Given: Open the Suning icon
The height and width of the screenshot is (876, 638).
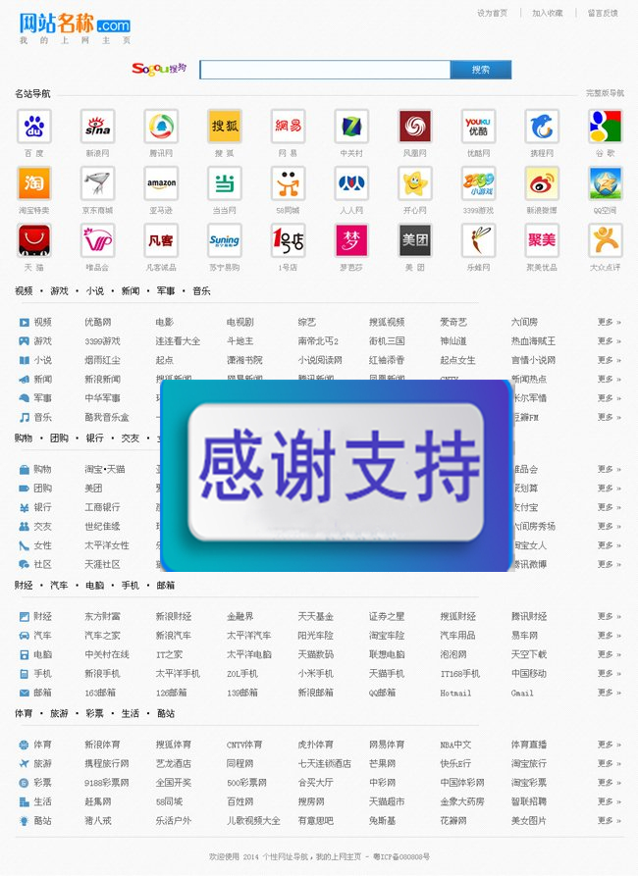Looking at the screenshot, I should (225, 240).
